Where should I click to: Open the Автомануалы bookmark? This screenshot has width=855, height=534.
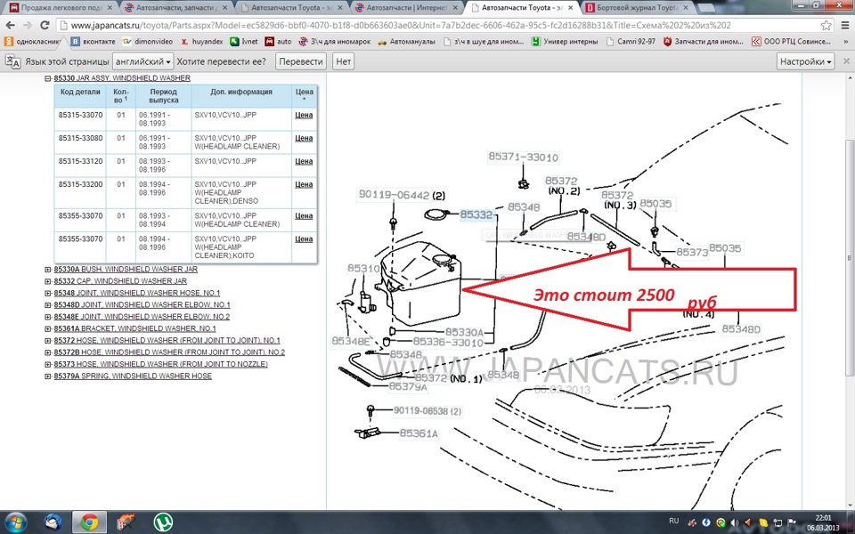[407, 42]
